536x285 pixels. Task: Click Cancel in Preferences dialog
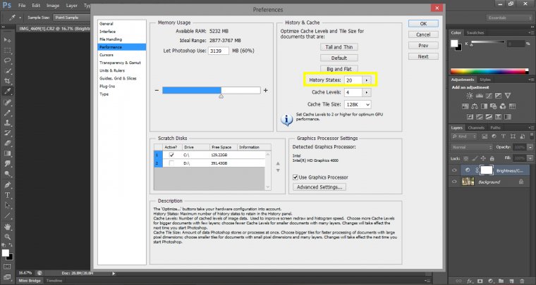point(423,34)
